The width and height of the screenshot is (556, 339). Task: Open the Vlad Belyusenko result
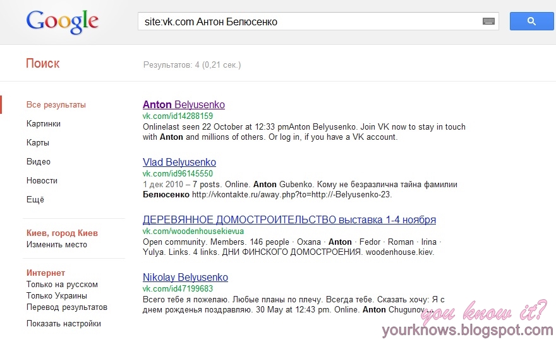[179, 163]
